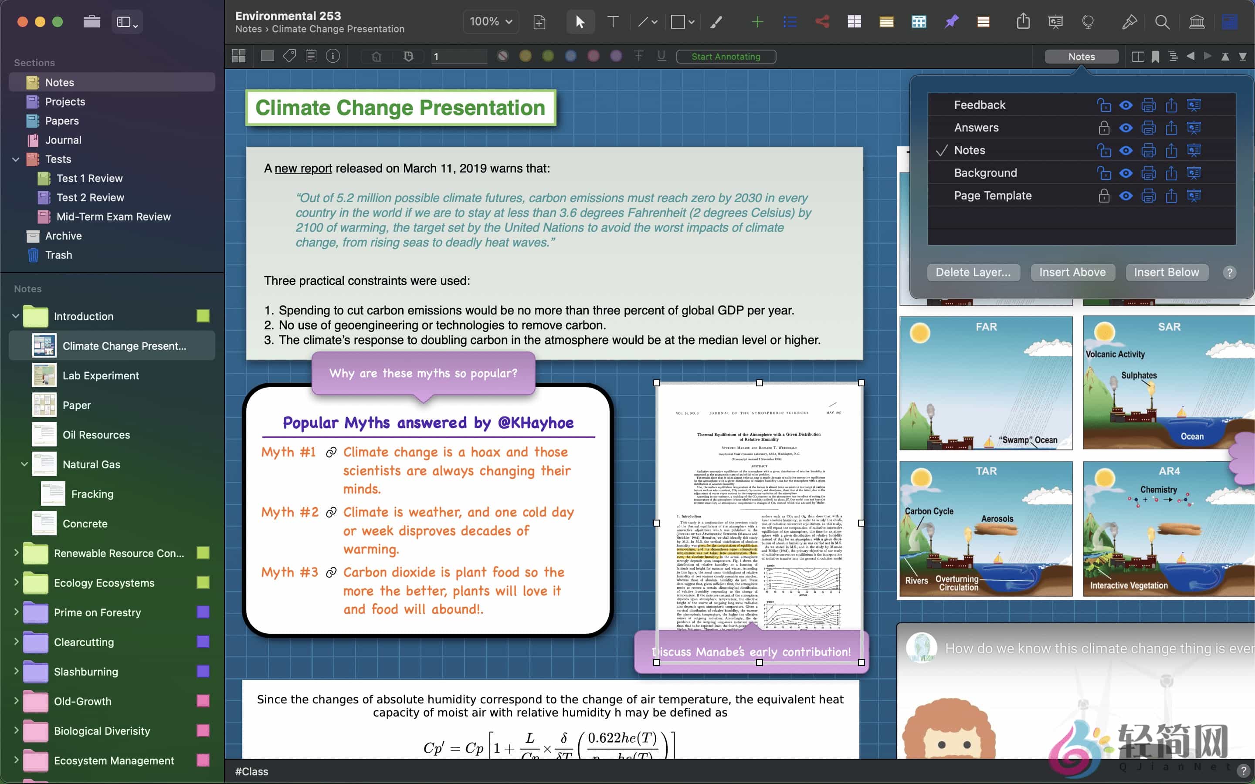Open the search magnifier tool
Screen dimensions: 1255x784
click(1162, 22)
